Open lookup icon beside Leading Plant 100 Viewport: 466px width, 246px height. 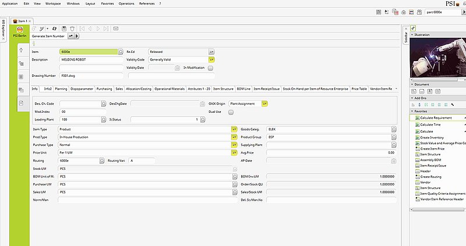click(104, 120)
